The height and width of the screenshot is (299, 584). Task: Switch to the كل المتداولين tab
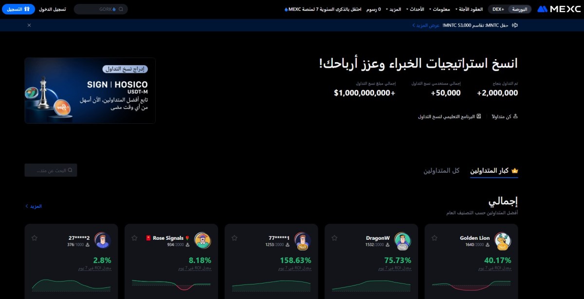tap(441, 171)
